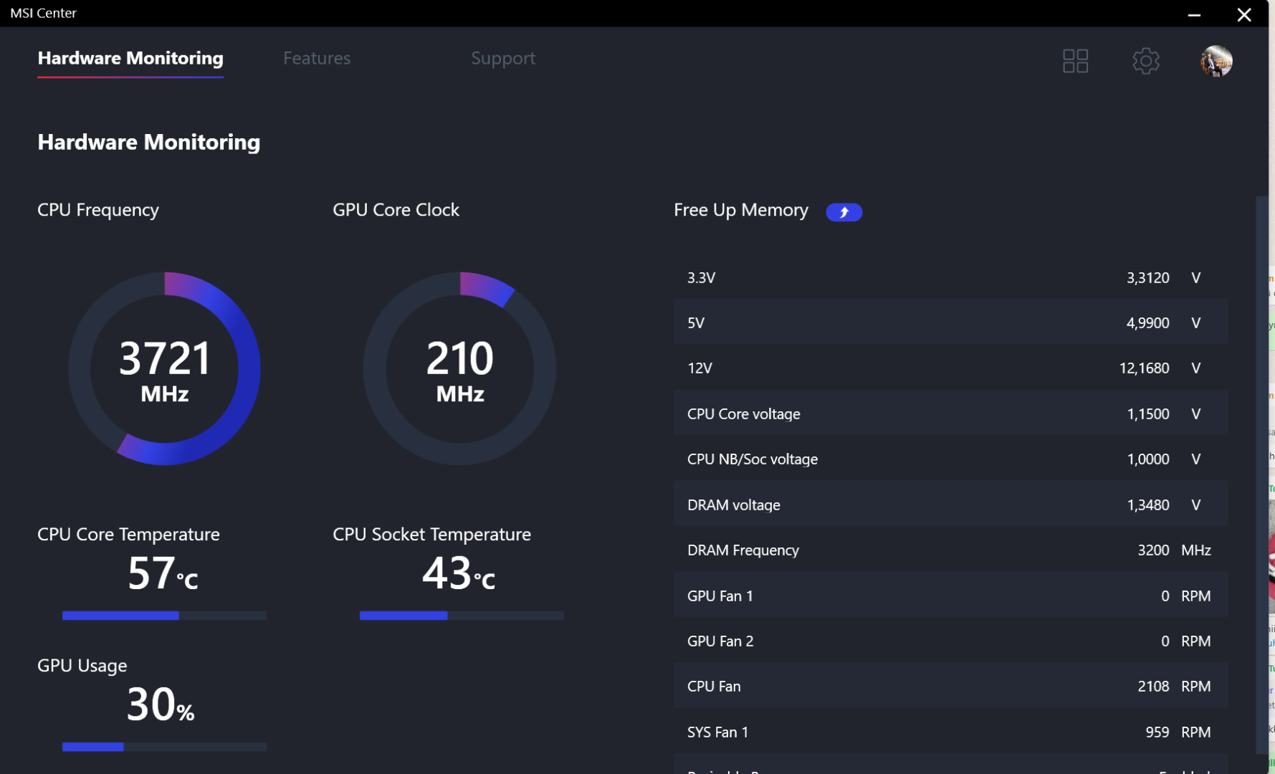Select the CPU Fan RPM row
The width and height of the screenshot is (1275, 774).
[950, 686]
